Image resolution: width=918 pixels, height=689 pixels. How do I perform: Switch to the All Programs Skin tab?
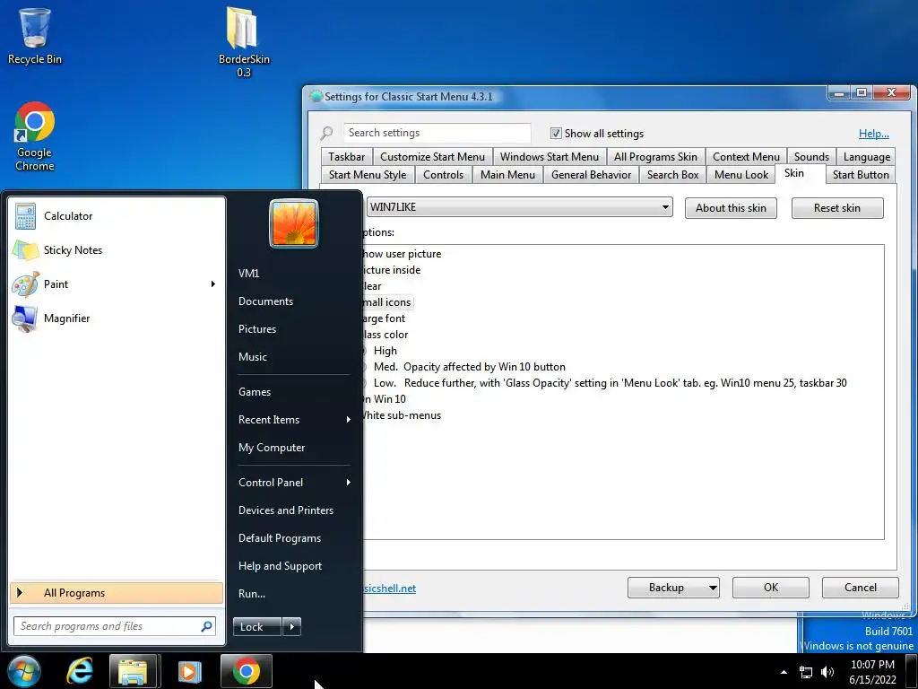(655, 157)
